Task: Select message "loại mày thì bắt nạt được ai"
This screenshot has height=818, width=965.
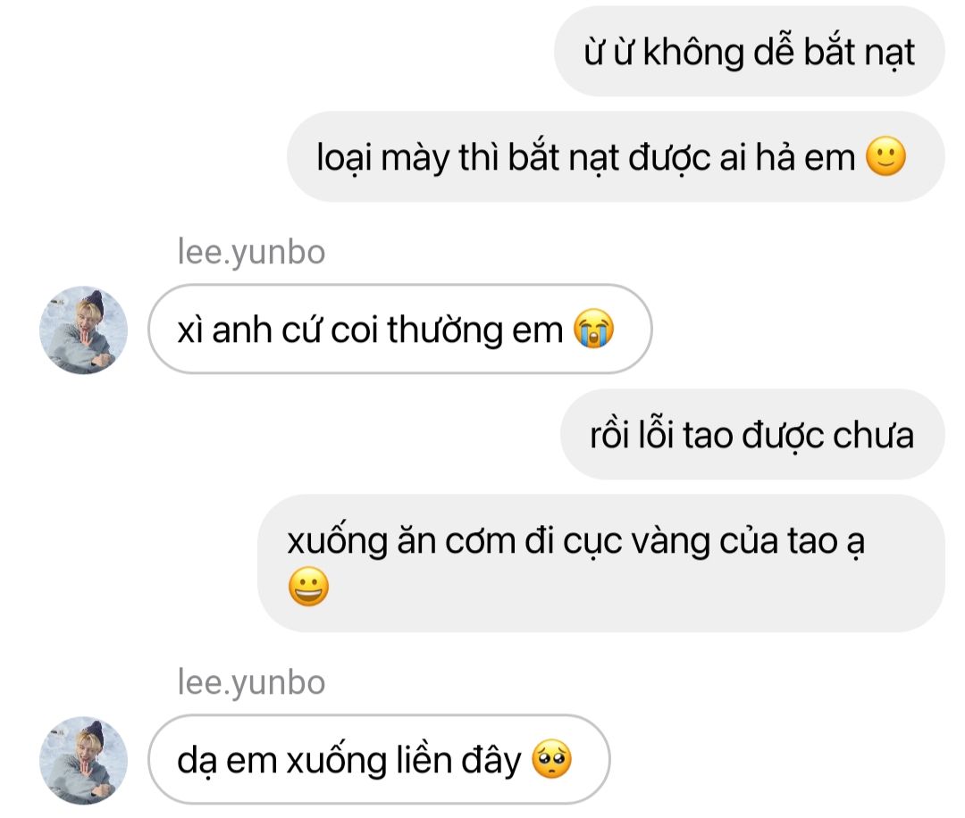Action: 616,157
